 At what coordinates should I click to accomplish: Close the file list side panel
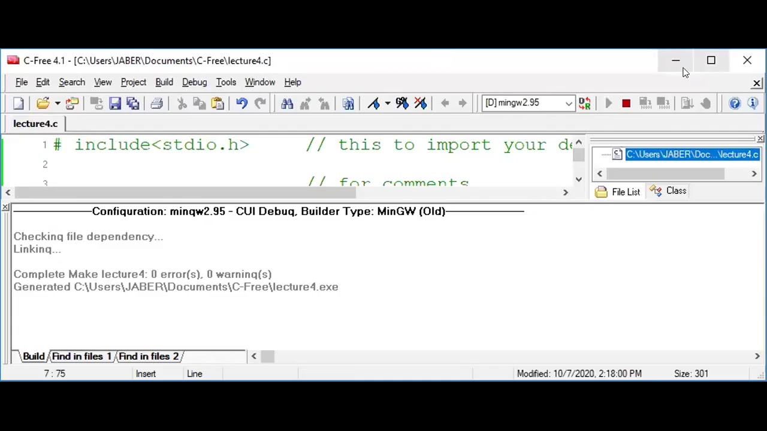point(760,139)
